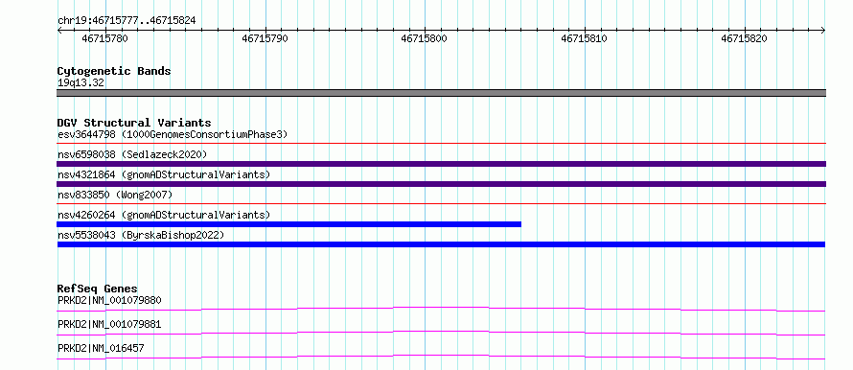Click the magenta line under PRKD2|NM_001079881
This screenshot has width=853, height=370.
coord(441,333)
